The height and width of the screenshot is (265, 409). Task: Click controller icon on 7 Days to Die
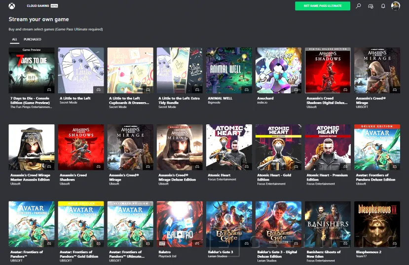click(49, 89)
